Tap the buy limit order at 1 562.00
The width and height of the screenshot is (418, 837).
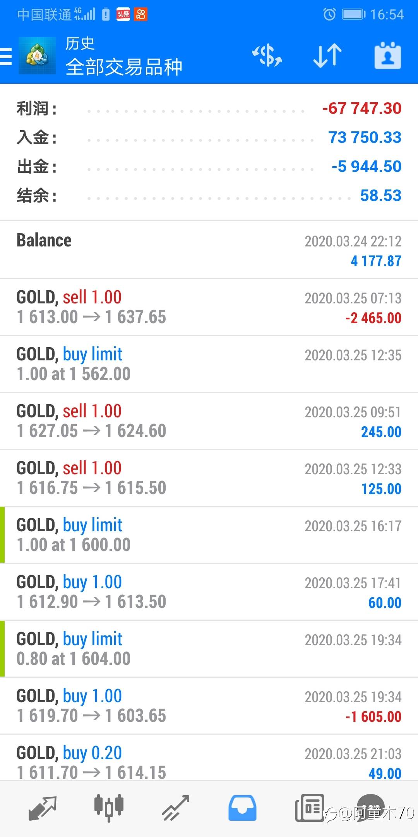pos(209,364)
